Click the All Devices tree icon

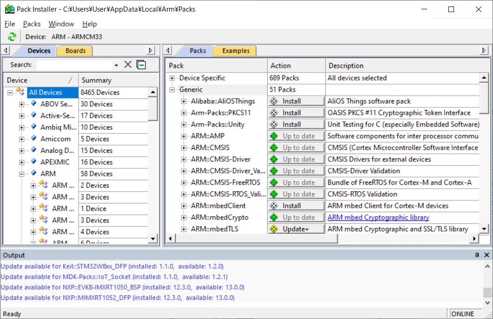pyautogui.click(x=20, y=92)
